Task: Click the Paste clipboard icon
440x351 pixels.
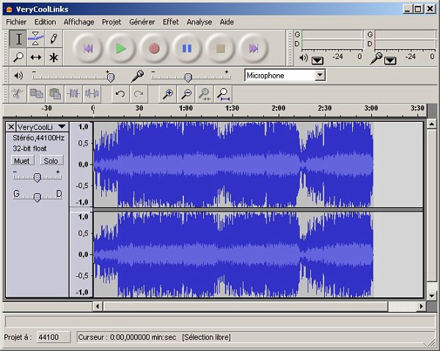Action: [55, 94]
